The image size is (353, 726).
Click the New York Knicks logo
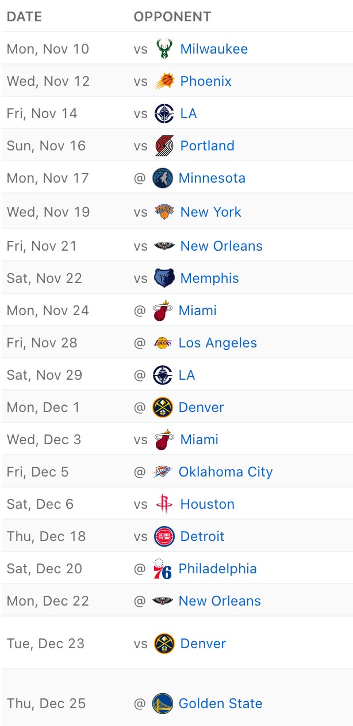164,211
